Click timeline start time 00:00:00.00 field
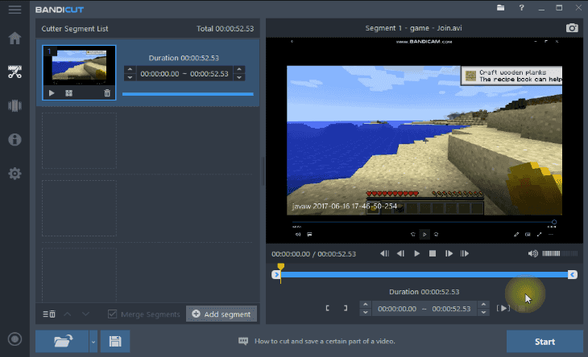The height and width of the screenshot is (357, 588). (x=397, y=309)
